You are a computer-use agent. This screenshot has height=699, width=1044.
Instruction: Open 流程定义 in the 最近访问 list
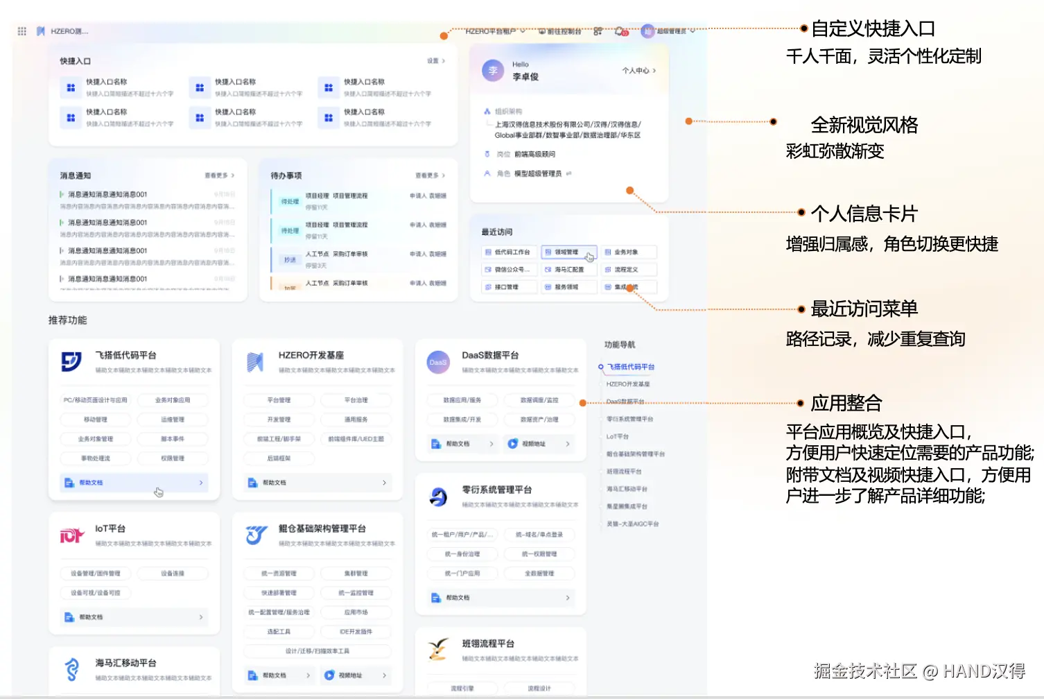629,270
